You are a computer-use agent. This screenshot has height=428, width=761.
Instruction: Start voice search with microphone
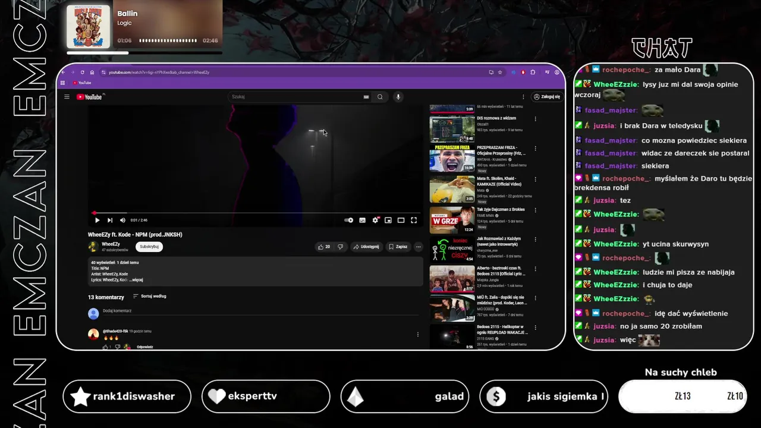click(398, 97)
